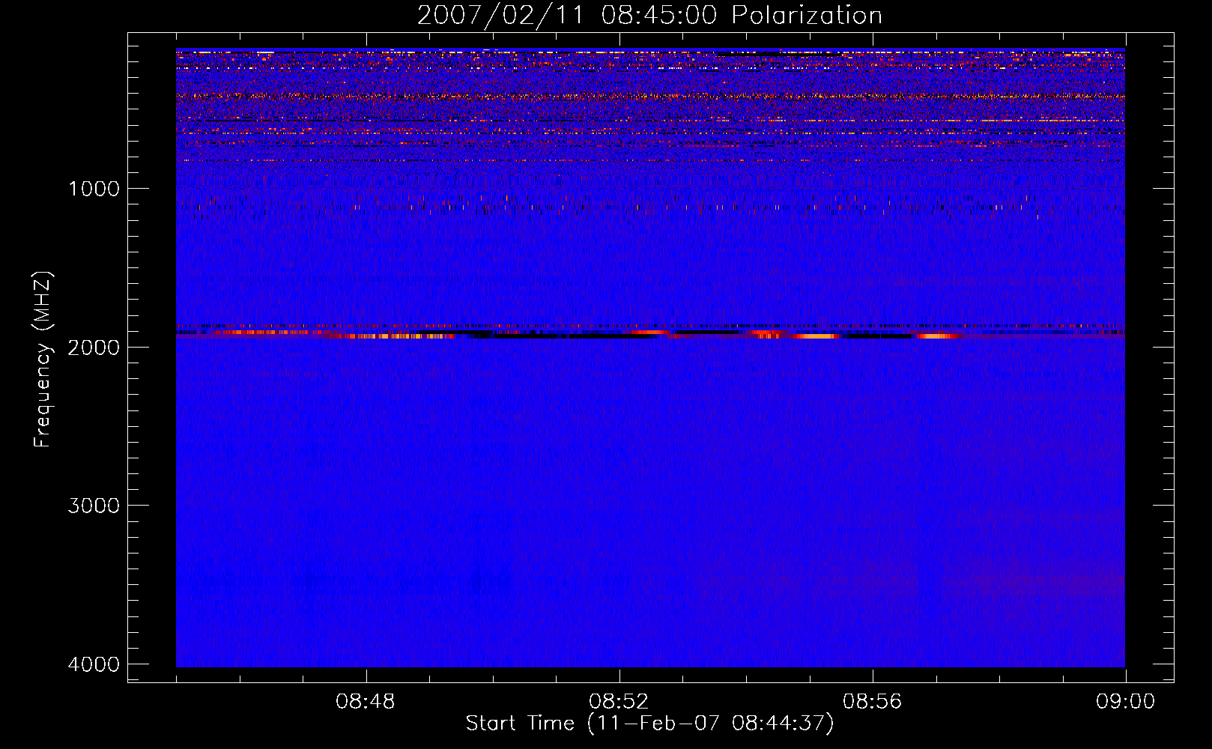
Task: Click the 08:48 time tick label
Action: pyautogui.click(x=365, y=702)
